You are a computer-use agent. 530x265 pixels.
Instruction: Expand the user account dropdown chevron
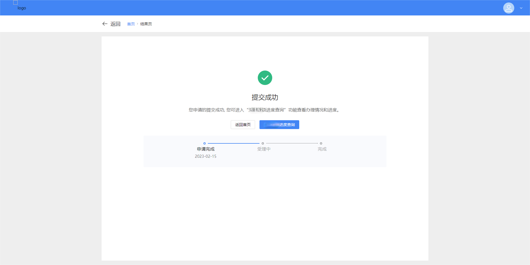521,8
